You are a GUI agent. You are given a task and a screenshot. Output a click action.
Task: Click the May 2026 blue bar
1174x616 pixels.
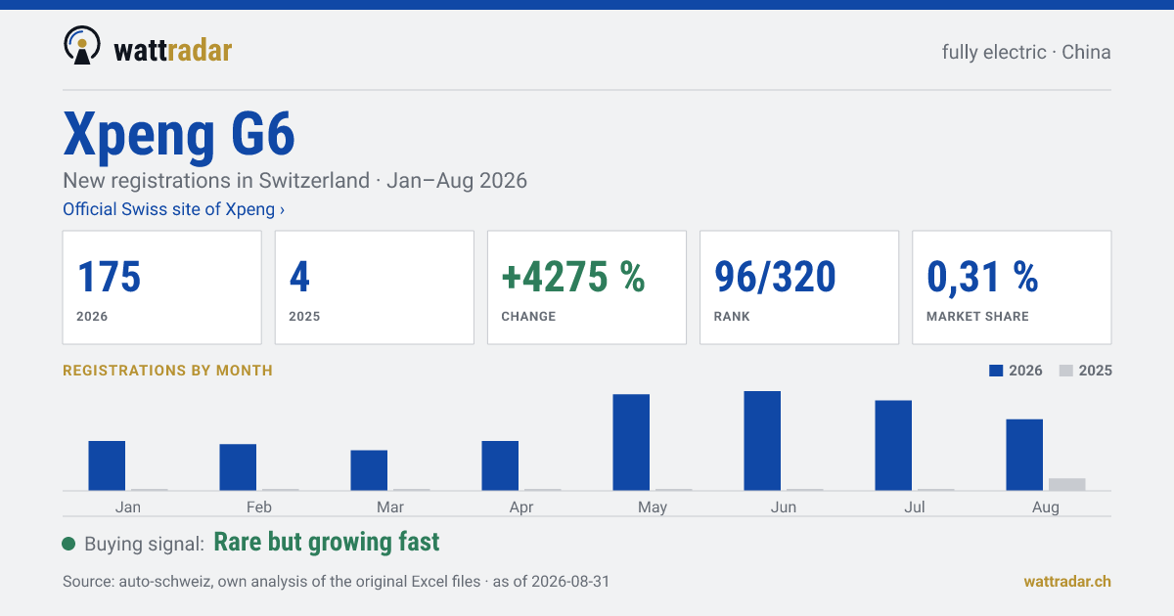(631, 442)
